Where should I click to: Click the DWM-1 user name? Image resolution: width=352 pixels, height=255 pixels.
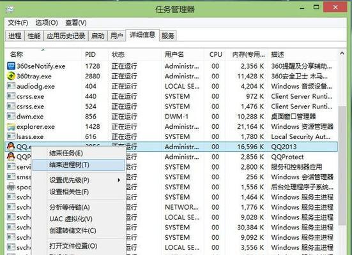(177, 117)
